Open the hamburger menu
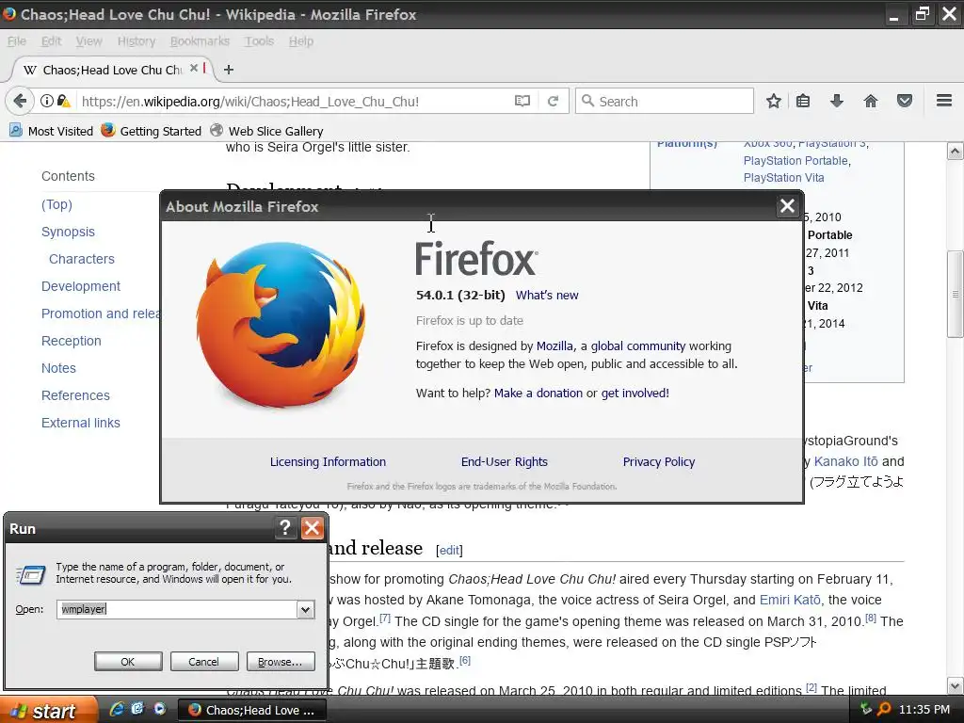The width and height of the screenshot is (964, 723). [x=944, y=100]
